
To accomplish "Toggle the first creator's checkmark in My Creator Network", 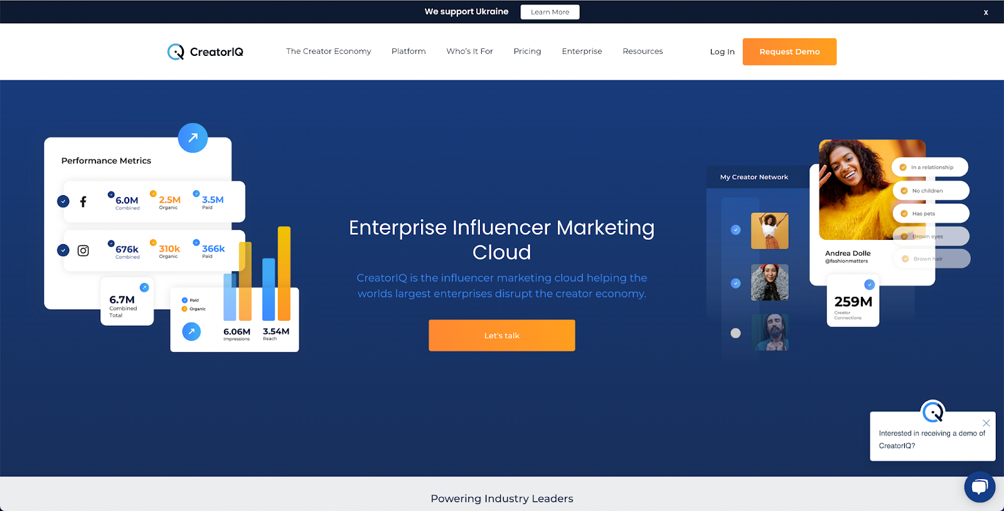I will tap(736, 230).
